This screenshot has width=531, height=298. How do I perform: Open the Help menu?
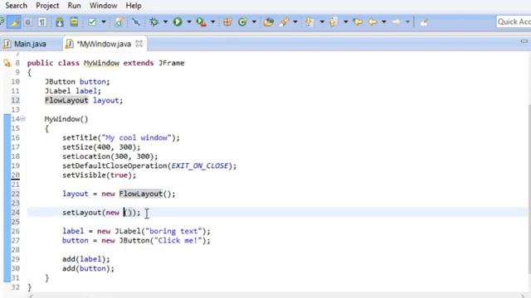coord(134,6)
